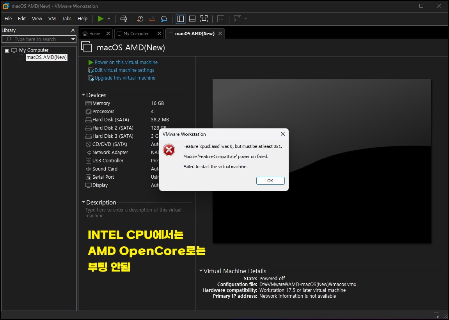Close the macOS AMD(New) tab
The width and height of the screenshot is (449, 320).
pos(220,34)
